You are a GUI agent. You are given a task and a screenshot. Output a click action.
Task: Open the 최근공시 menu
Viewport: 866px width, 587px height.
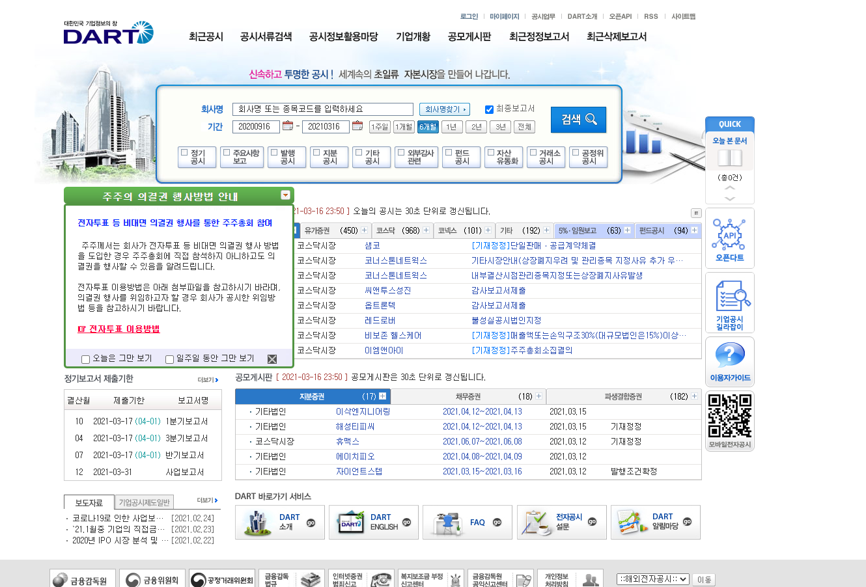tap(206, 36)
